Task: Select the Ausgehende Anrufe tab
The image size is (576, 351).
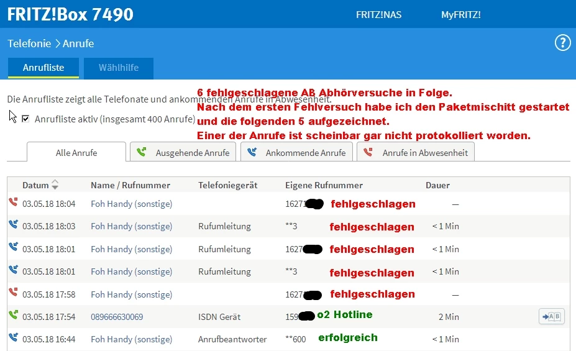Action: click(x=183, y=152)
